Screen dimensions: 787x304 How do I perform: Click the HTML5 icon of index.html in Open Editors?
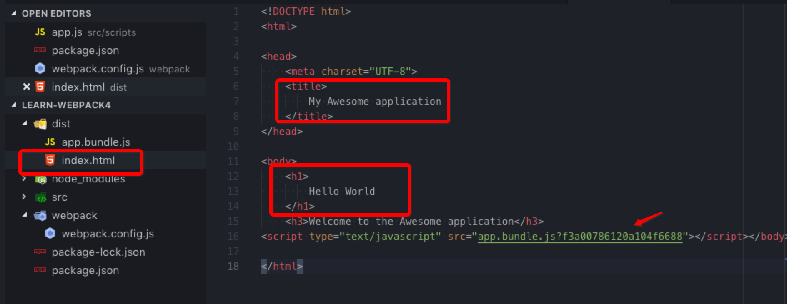point(40,87)
